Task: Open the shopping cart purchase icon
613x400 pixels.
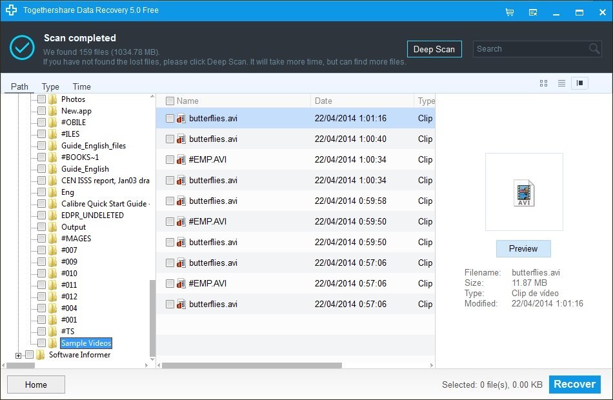Action: click(x=509, y=11)
